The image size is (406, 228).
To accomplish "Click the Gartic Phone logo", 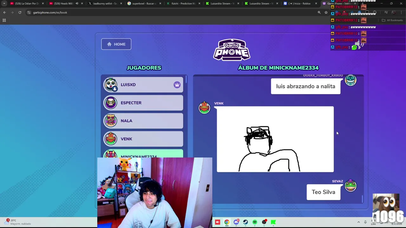I will pyautogui.click(x=232, y=50).
